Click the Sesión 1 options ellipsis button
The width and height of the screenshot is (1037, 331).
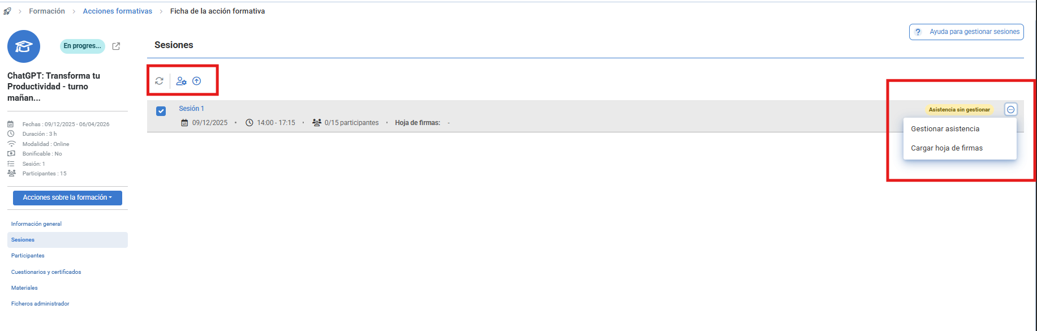[1010, 109]
